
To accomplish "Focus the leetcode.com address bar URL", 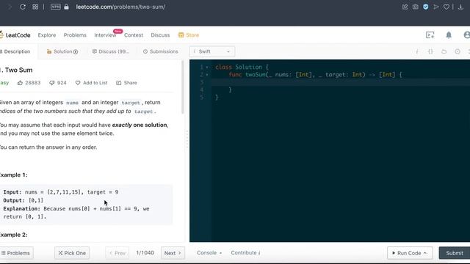I will tap(120, 7).
